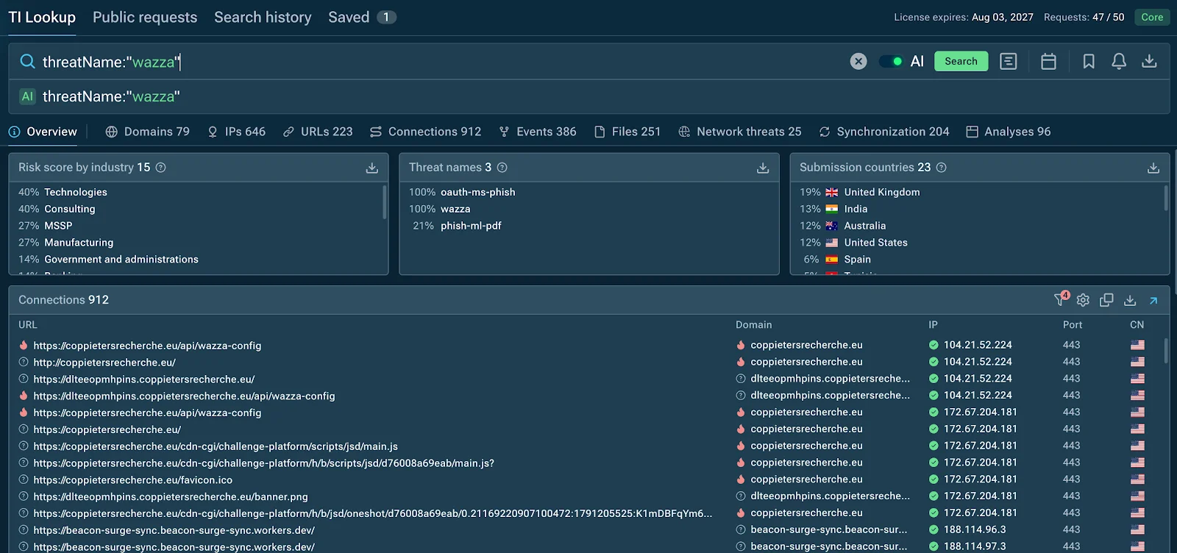The height and width of the screenshot is (553, 1177).
Task: Open URL https://coppietersrecherche.eu/favicon.ico
Action: 133,480
